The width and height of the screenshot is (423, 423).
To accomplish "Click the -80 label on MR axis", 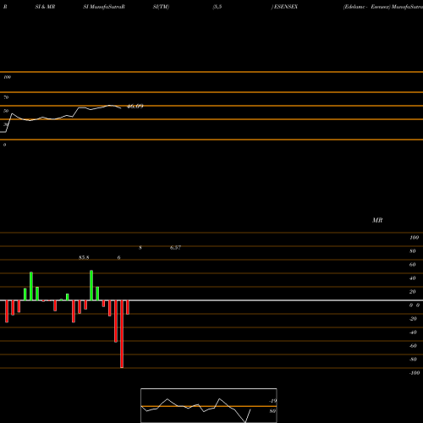I will (413, 360).
